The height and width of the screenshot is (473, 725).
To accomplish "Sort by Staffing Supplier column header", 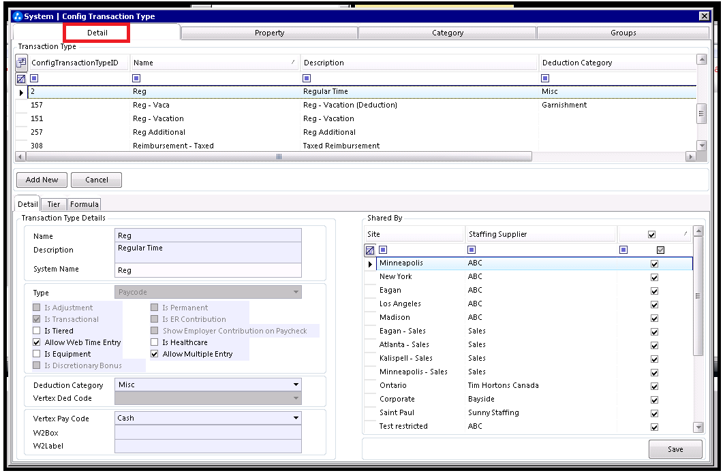I will point(541,234).
